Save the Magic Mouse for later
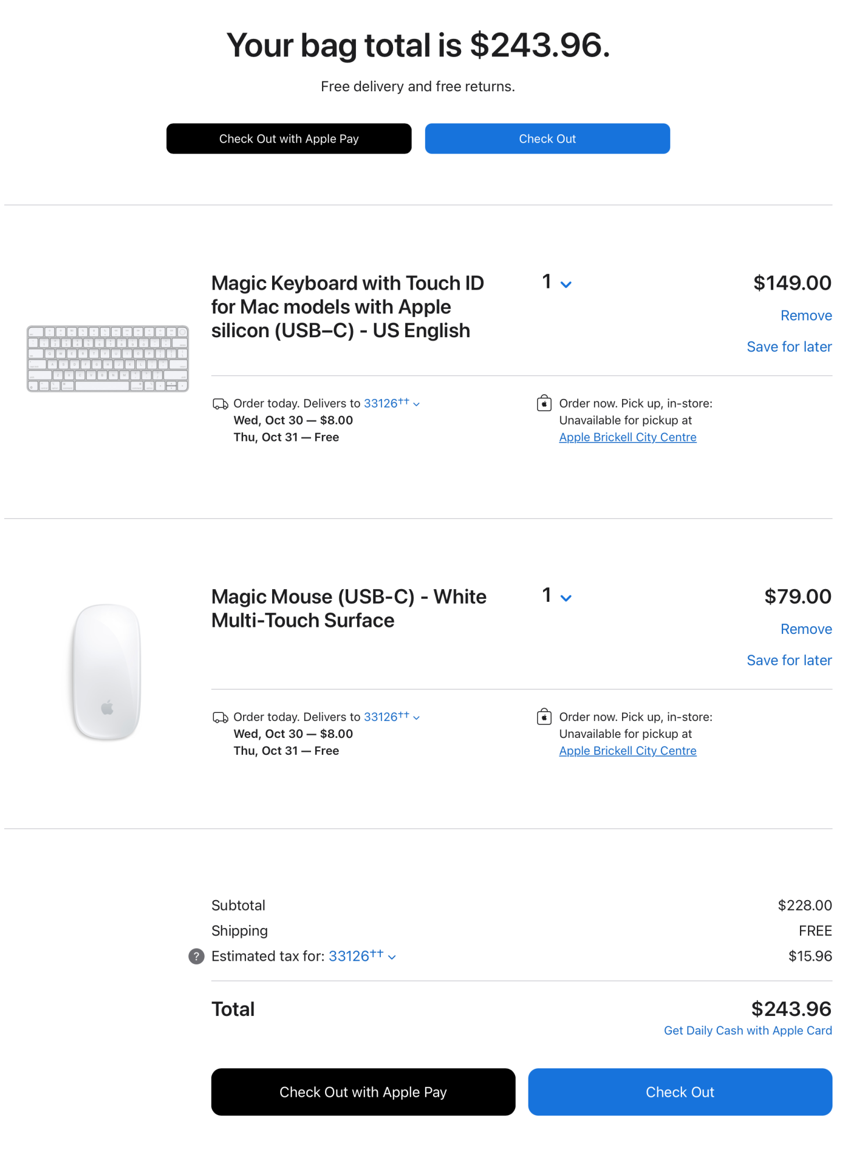 coord(789,661)
